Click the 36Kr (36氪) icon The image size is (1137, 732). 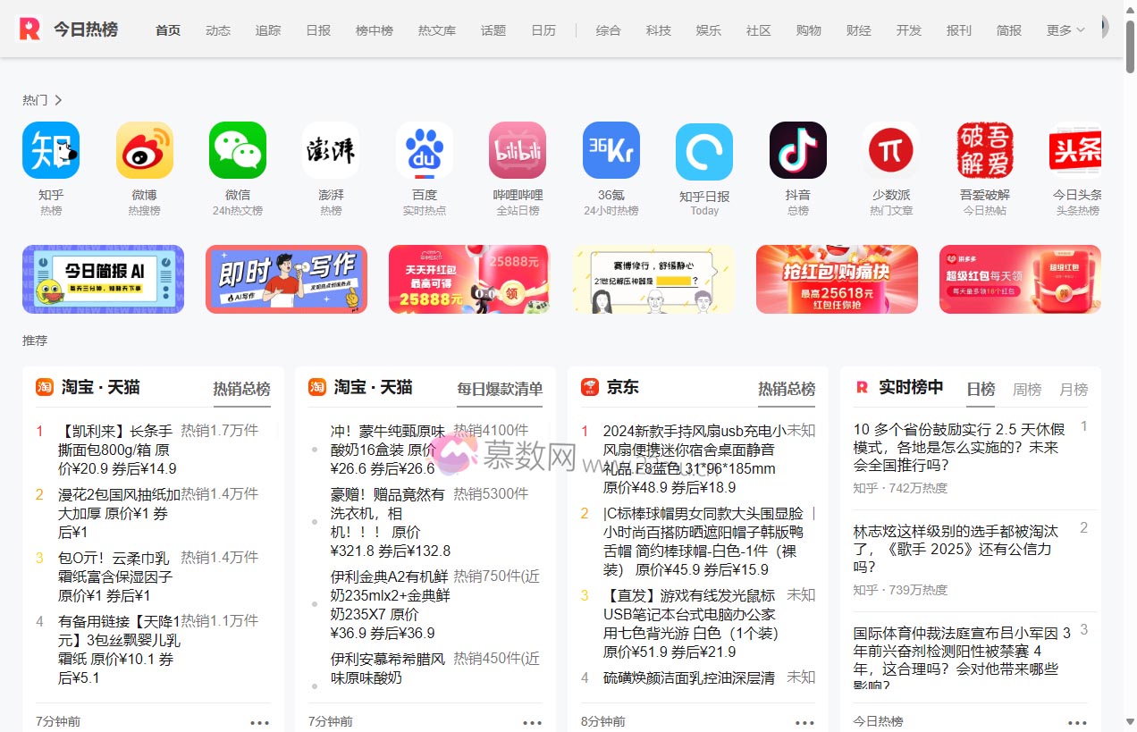[x=611, y=150]
